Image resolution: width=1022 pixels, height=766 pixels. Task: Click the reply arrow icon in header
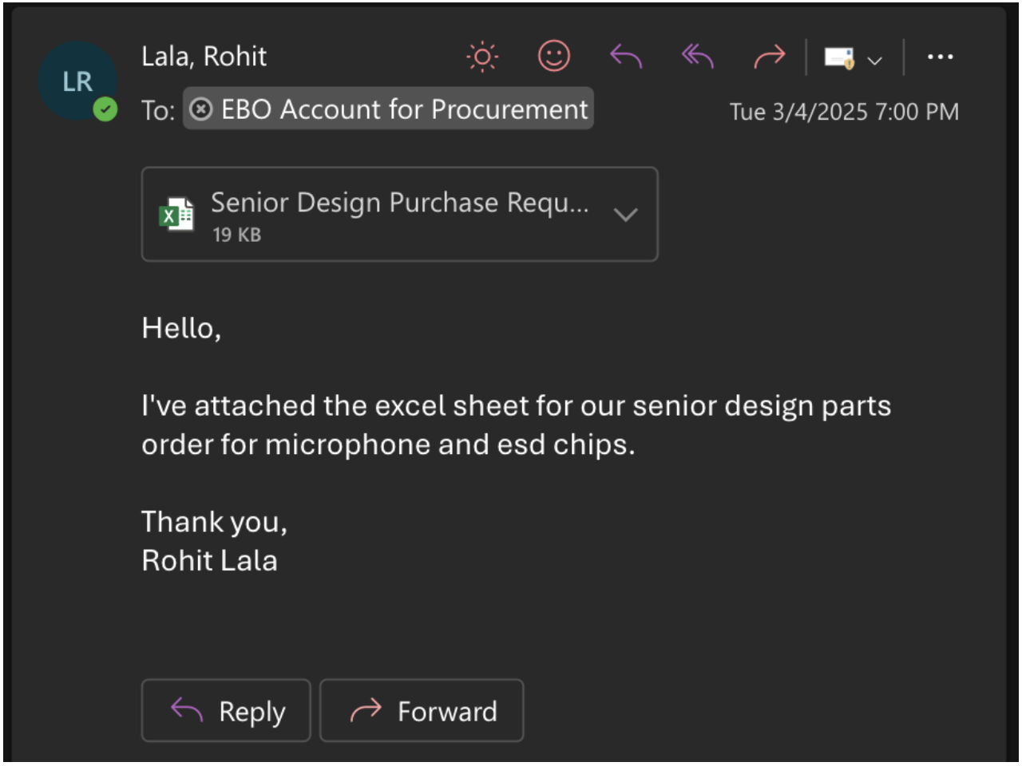pyautogui.click(x=626, y=57)
